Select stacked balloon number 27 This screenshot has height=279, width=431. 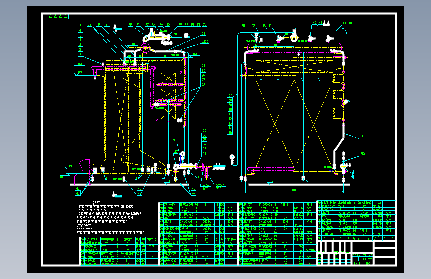[203, 80]
